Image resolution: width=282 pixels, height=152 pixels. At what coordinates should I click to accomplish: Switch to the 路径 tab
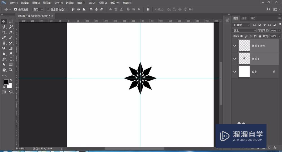(x=253, y=18)
